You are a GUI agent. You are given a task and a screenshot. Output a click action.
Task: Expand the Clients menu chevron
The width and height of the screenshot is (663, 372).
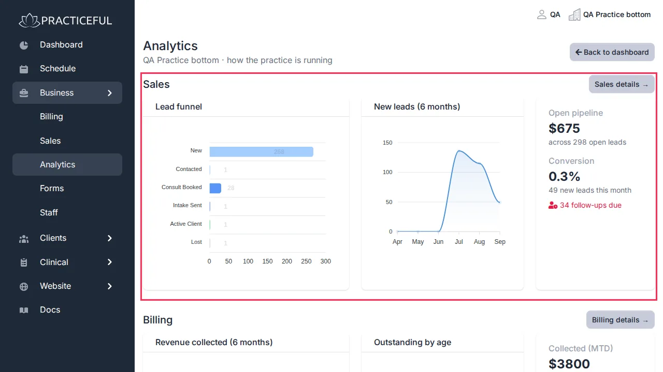110,238
